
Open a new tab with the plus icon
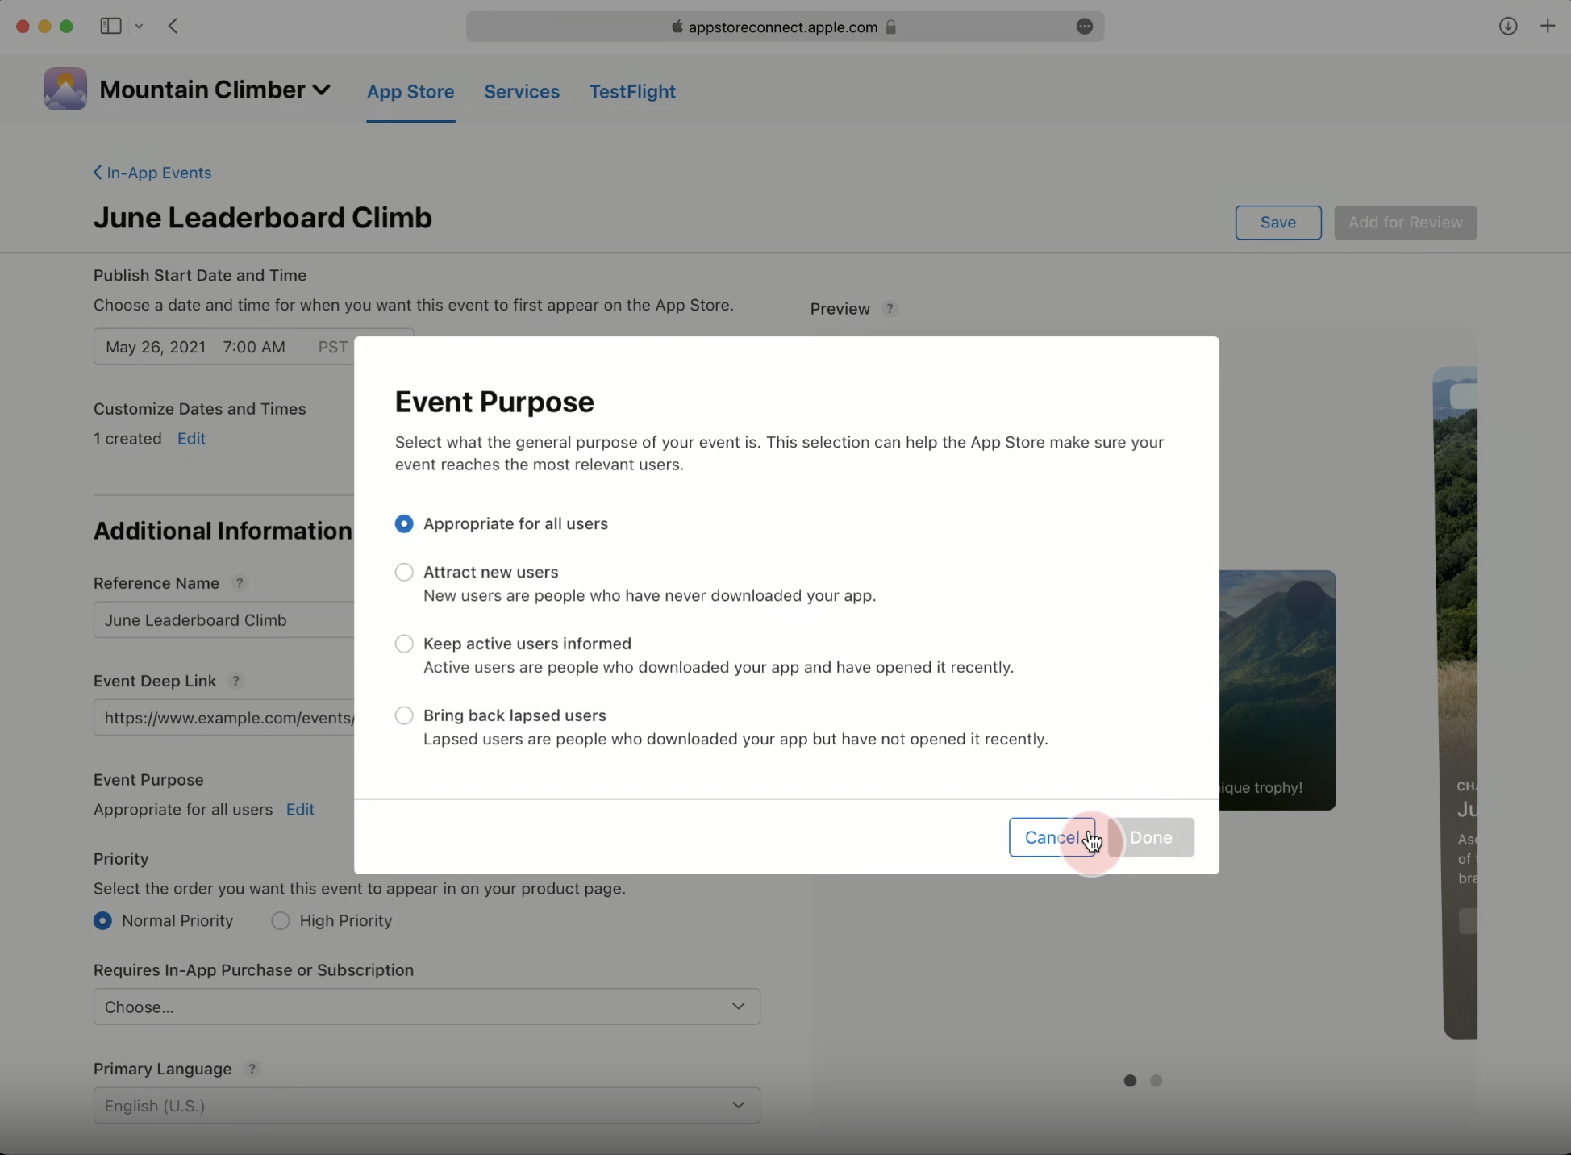click(1548, 26)
